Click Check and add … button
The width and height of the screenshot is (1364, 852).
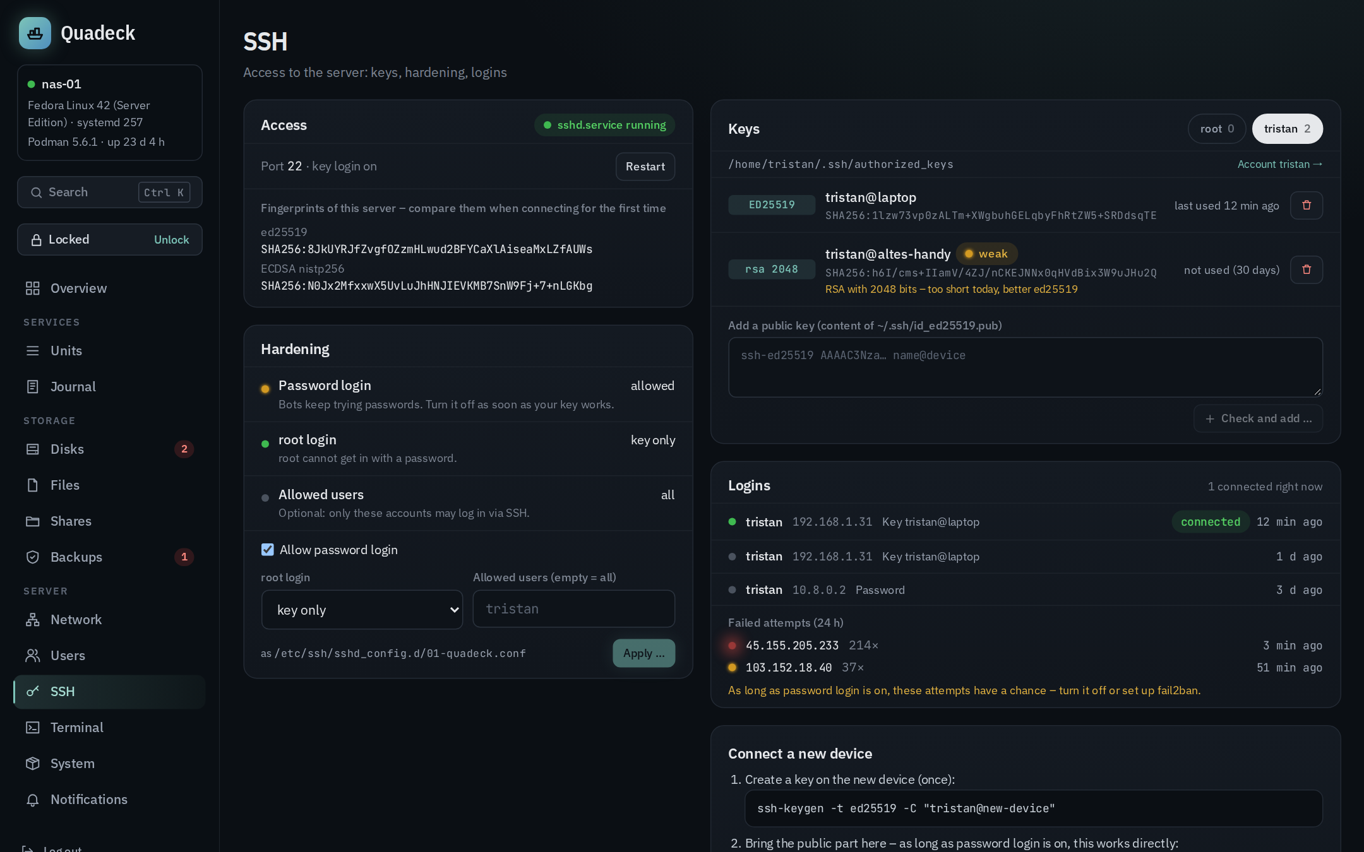pyautogui.click(x=1258, y=418)
